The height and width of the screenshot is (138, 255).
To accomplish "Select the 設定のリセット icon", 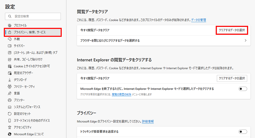I will (x=10, y=114).
